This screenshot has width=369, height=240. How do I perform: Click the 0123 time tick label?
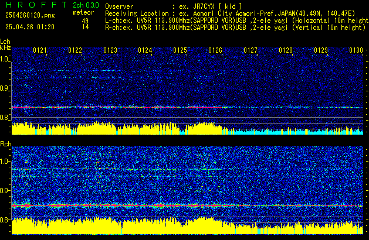pyautogui.click(x=110, y=50)
